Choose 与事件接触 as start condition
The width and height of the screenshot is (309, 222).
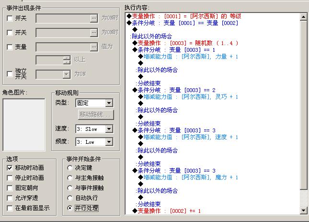[x=70, y=188]
